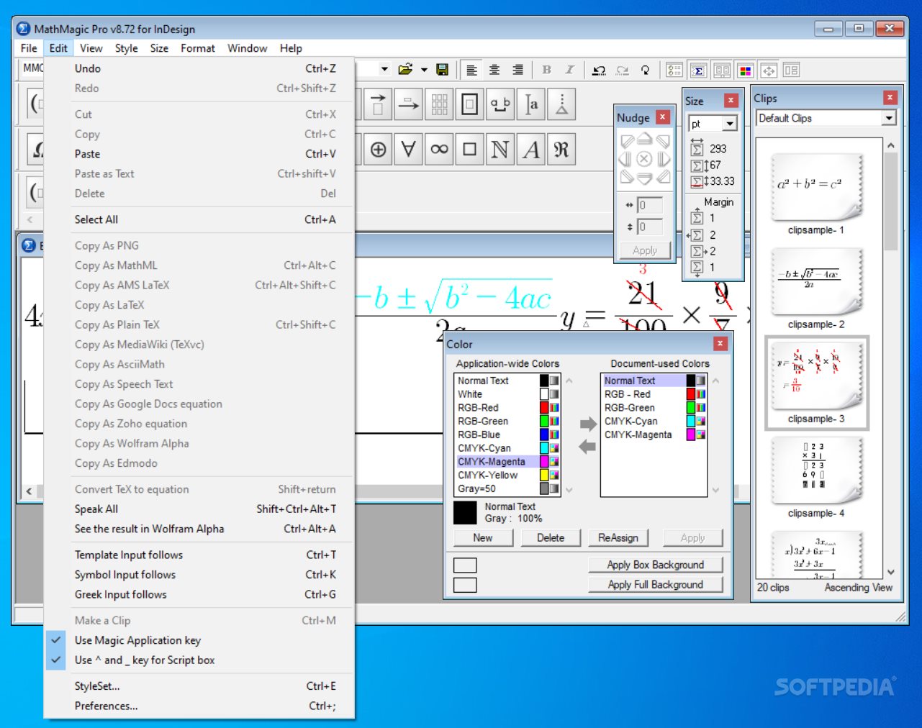Open the circled plus operator palette

(x=378, y=149)
